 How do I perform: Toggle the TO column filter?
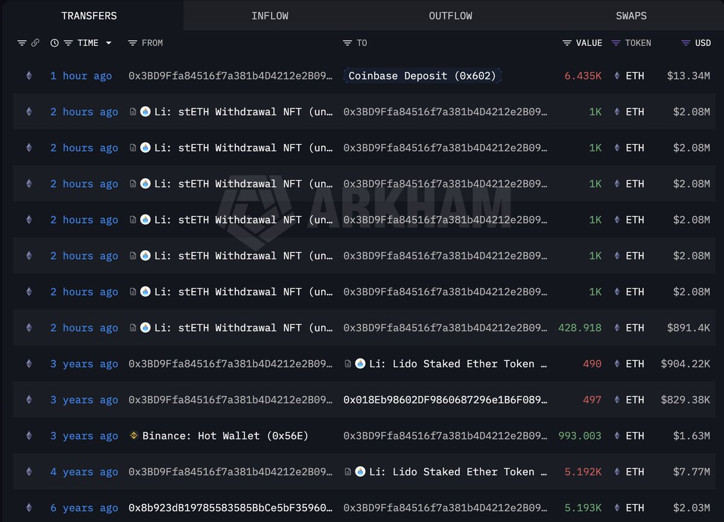pyautogui.click(x=348, y=43)
